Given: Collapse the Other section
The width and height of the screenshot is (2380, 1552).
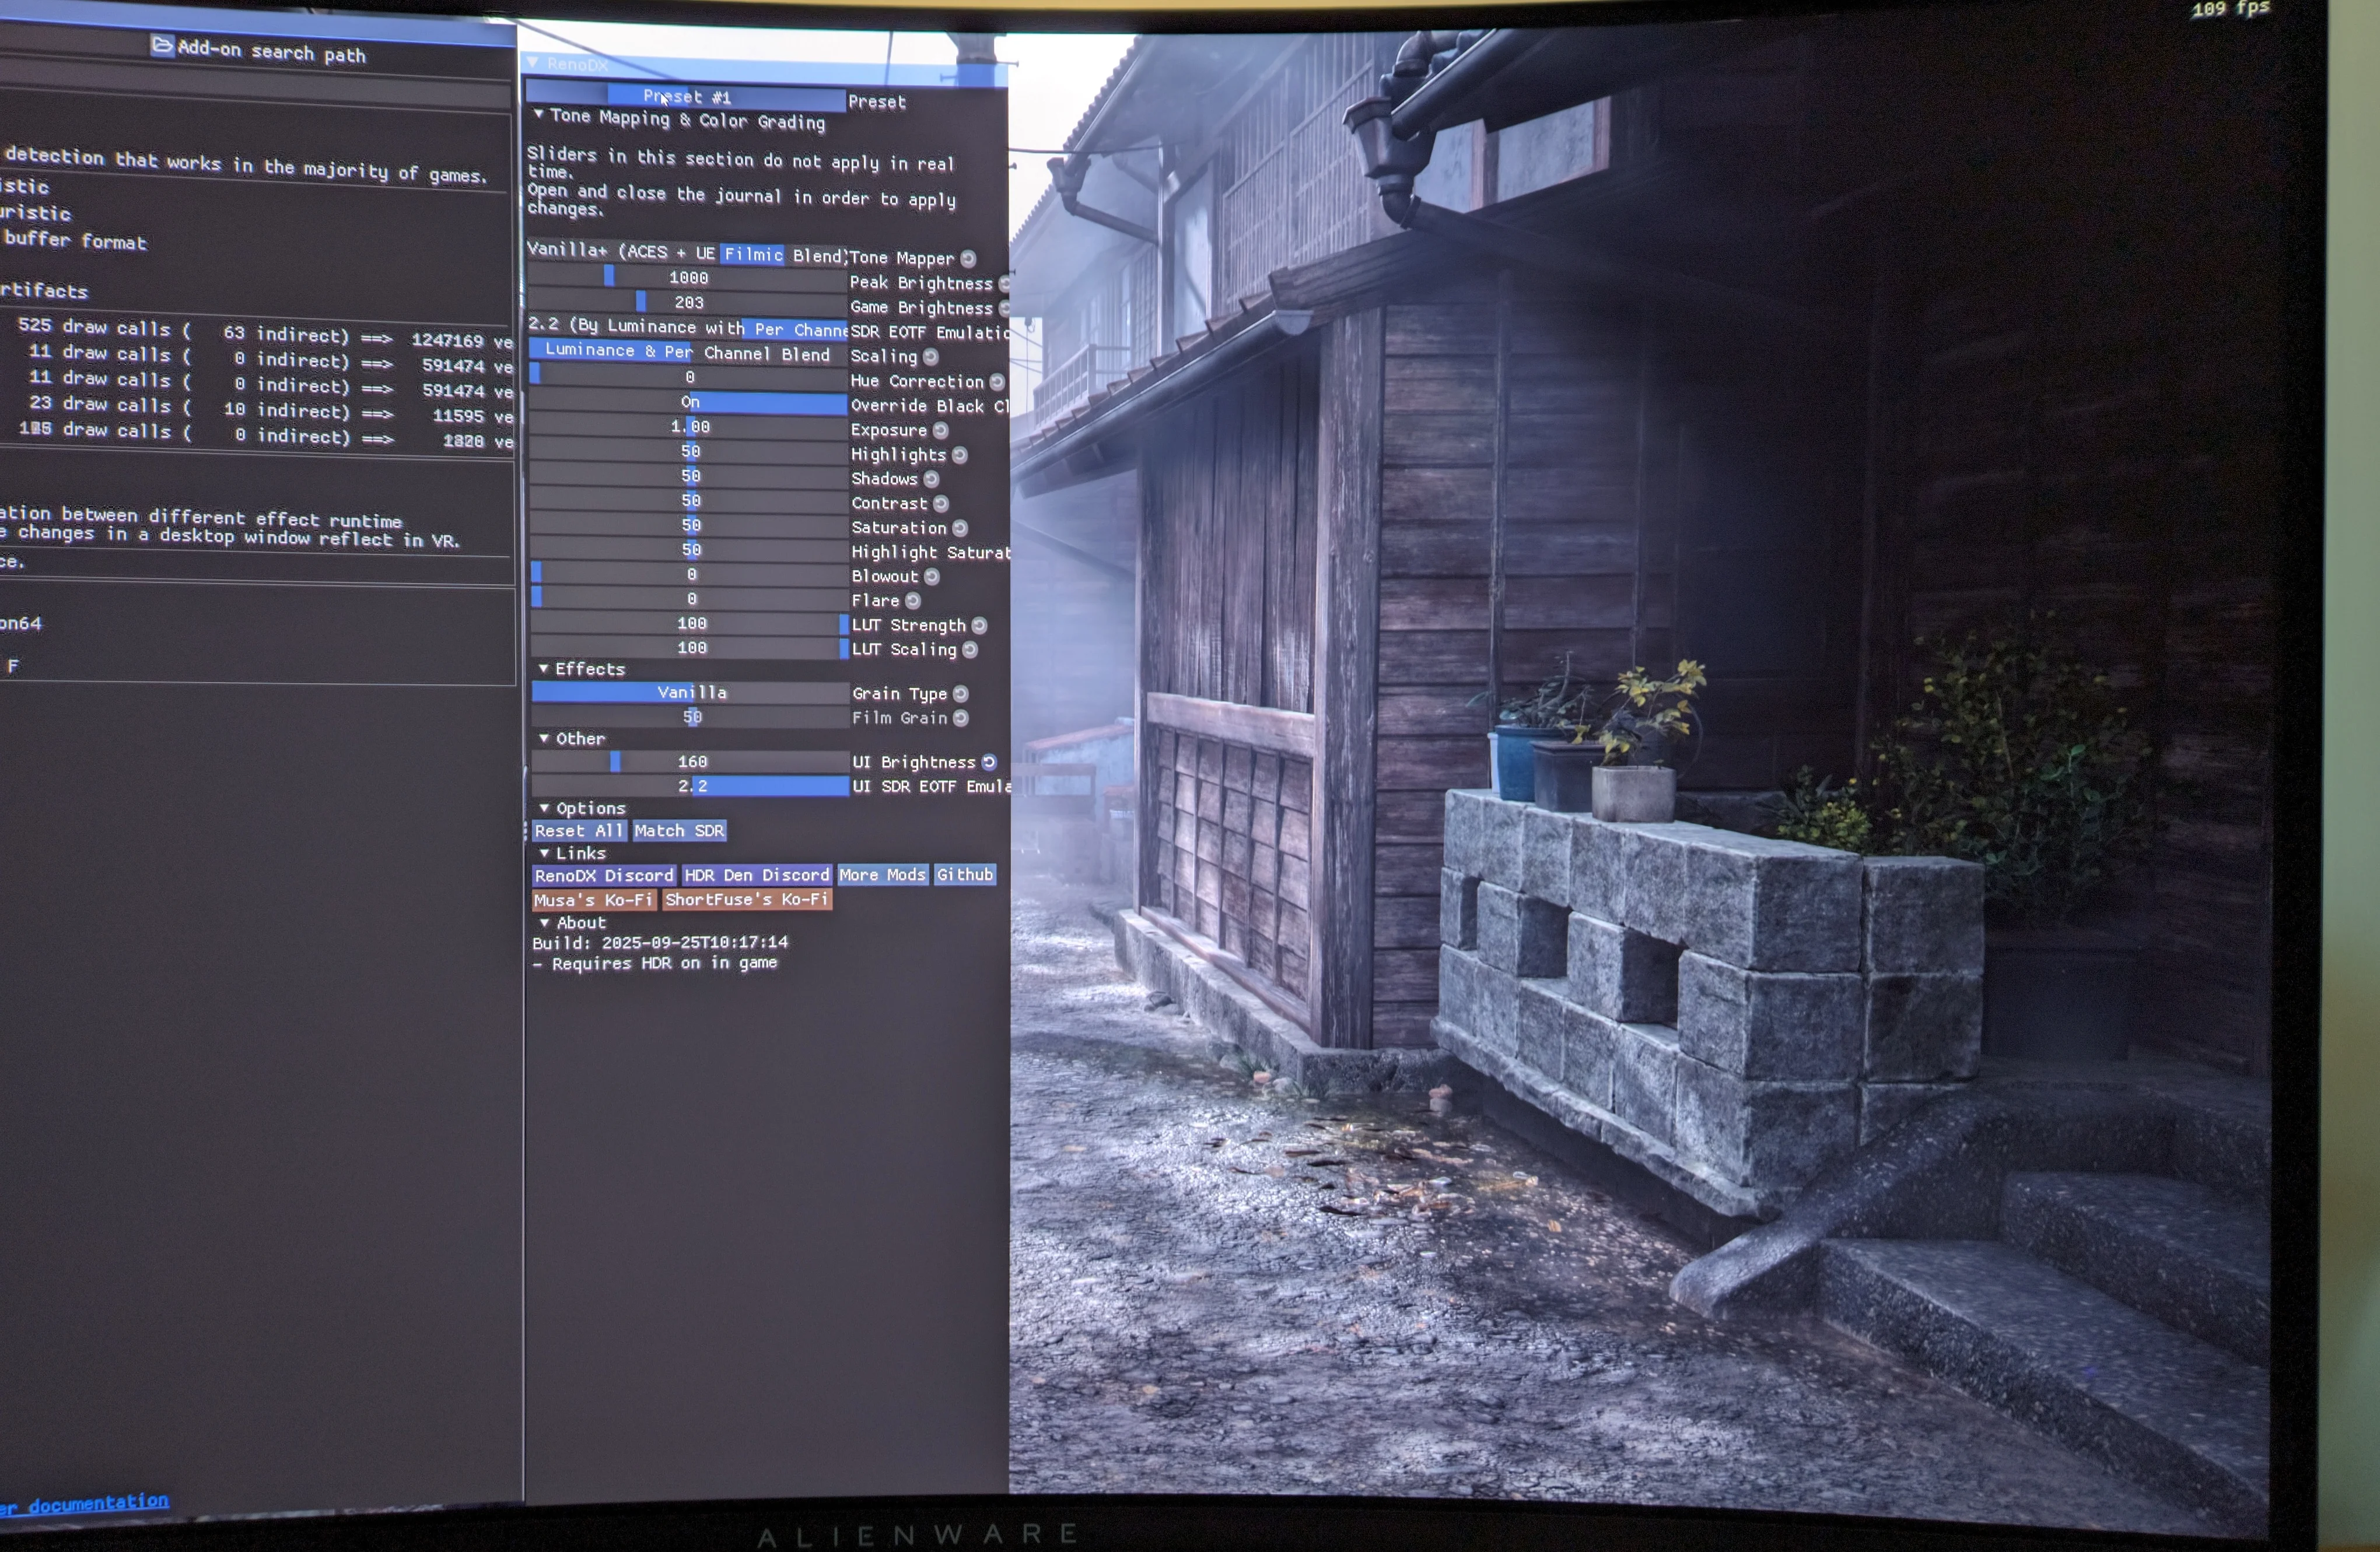Looking at the screenshot, I should [x=544, y=739].
